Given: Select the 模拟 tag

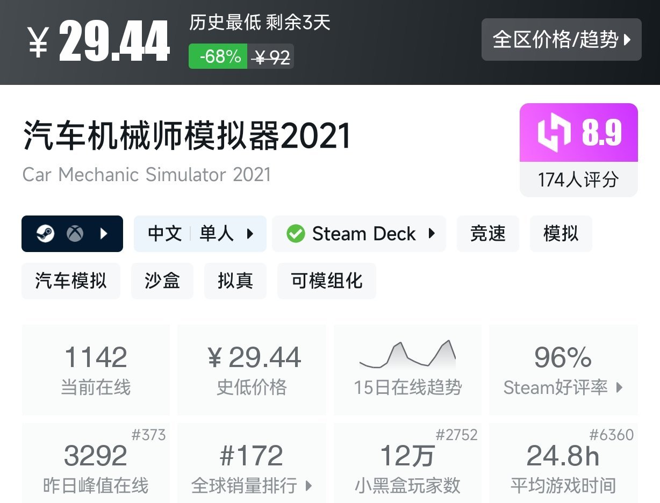Looking at the screenshot, I should (x=561, y=234).
